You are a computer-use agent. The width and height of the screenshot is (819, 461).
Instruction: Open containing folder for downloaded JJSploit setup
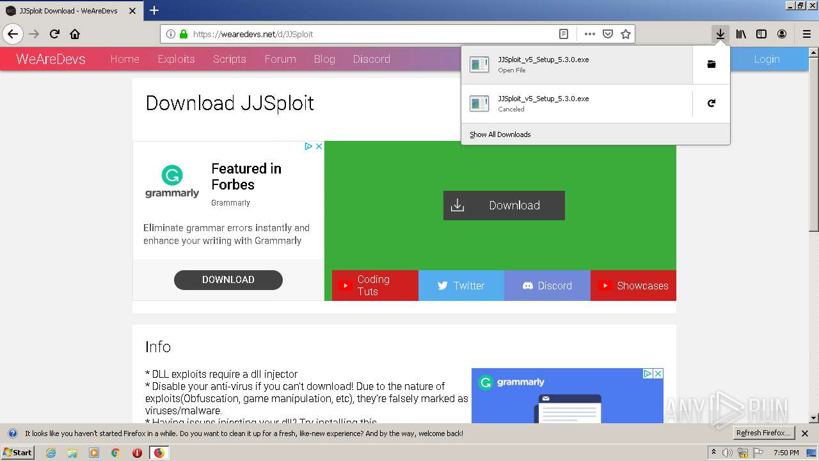coord(711,65)
